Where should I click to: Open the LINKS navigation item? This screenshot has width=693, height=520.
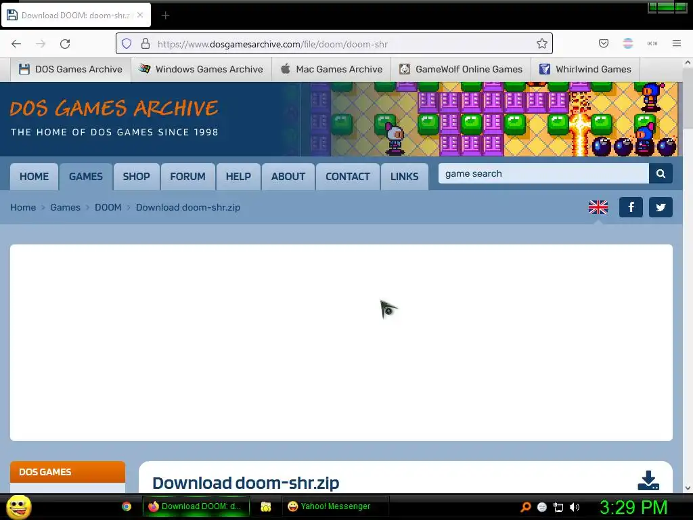pyautogui.click(x=405, y=177)
